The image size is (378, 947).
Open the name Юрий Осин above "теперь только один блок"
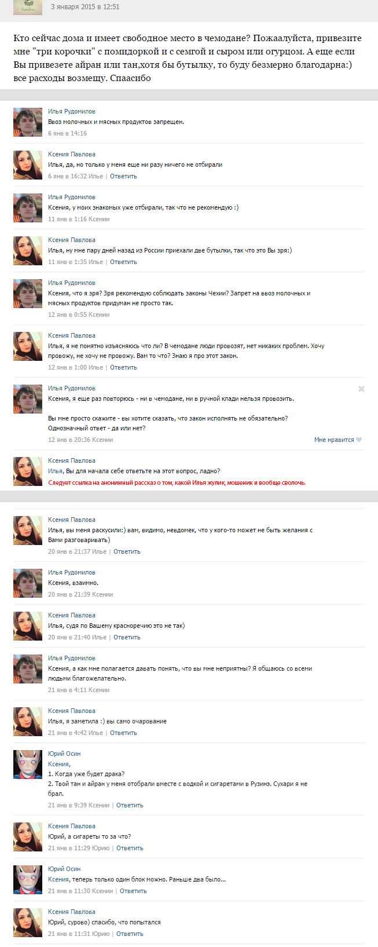(64, 869)
